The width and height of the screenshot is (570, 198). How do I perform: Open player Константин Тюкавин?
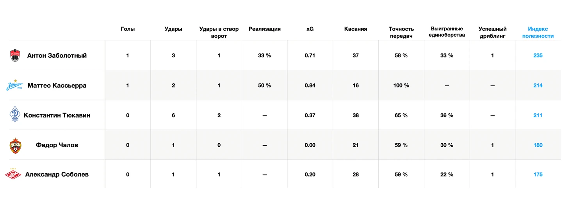tap(57, 115)
